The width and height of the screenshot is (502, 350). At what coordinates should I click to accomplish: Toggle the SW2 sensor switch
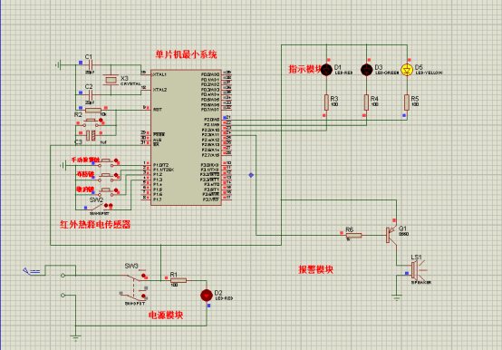click(100, 207)
